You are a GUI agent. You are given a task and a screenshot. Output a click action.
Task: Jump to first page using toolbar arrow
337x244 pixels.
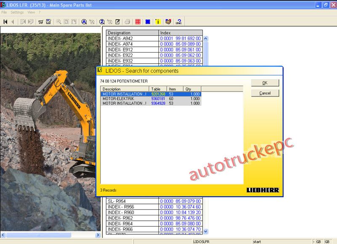coord(5,22)
